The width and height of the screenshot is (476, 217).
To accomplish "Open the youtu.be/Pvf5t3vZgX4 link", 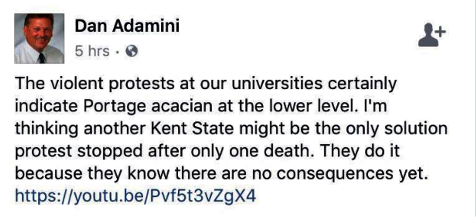I will tap(135, 196).
